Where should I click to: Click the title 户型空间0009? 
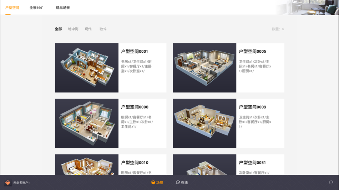252,107
